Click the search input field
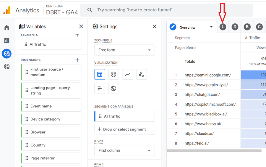This screenshot has height=167, width=266. click(167, 10)
